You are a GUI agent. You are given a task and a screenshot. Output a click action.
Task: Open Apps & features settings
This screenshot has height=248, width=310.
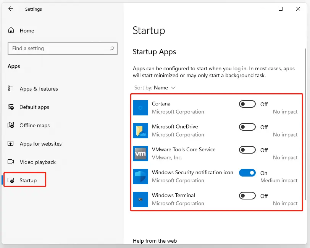click(x=38, y=88)
